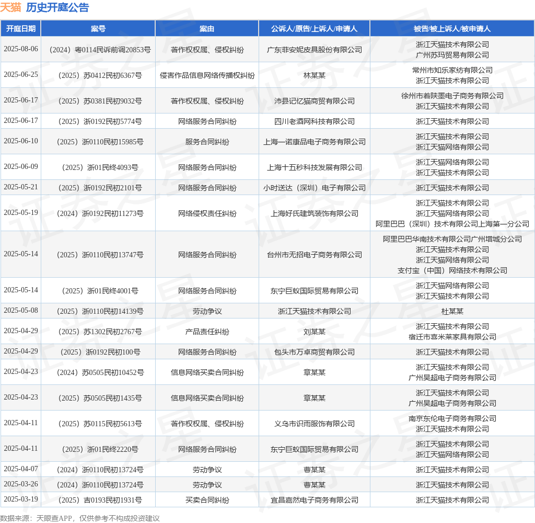Viewport: 535px width, 523px height.
Task: Select date 2025-08-06
Action: coord(21,49)
